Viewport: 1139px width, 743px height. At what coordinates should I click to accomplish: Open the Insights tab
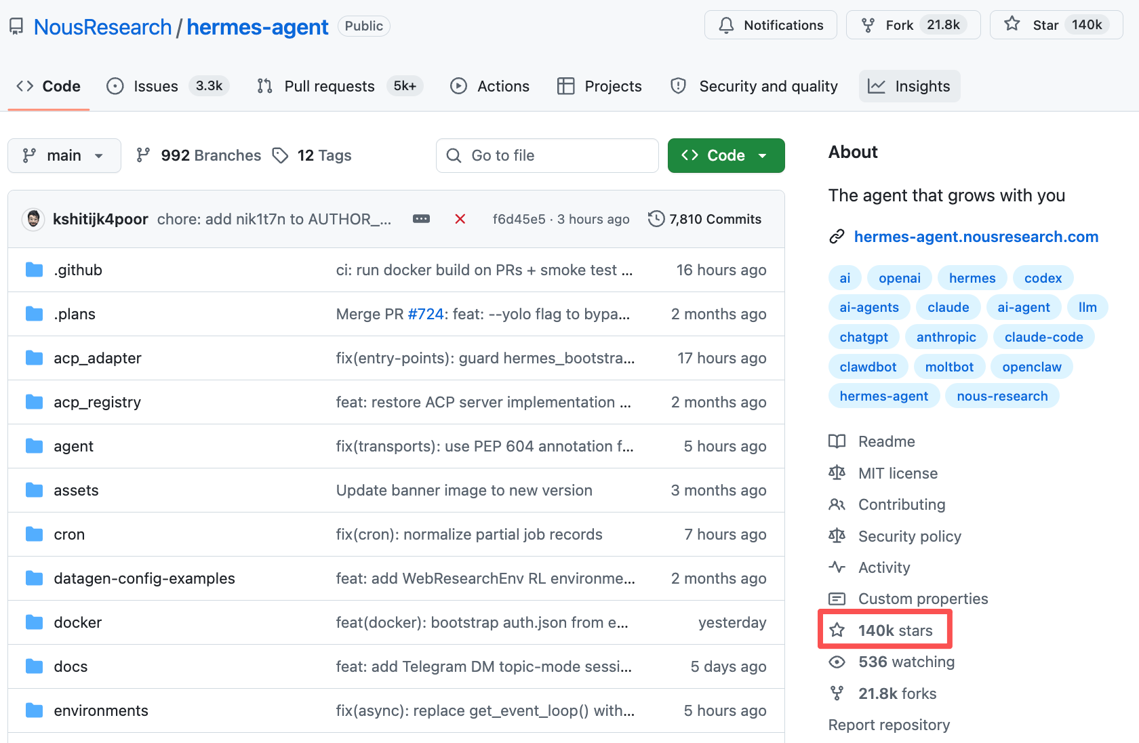click(x=909, y=86)
